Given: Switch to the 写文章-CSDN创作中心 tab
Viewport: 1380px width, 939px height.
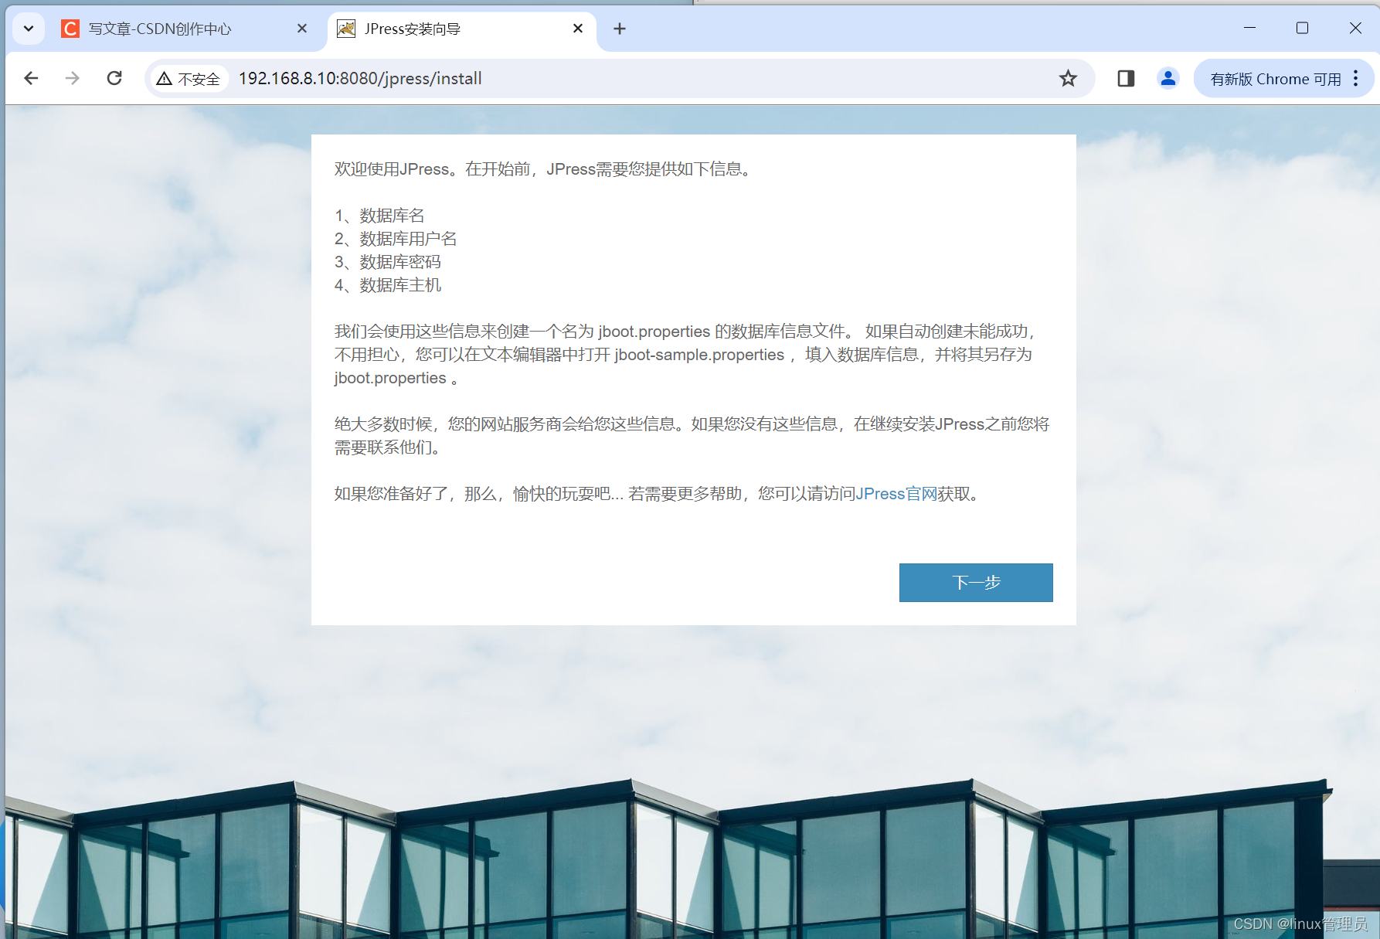Looking at the screenshot, I should click(185, 29).
